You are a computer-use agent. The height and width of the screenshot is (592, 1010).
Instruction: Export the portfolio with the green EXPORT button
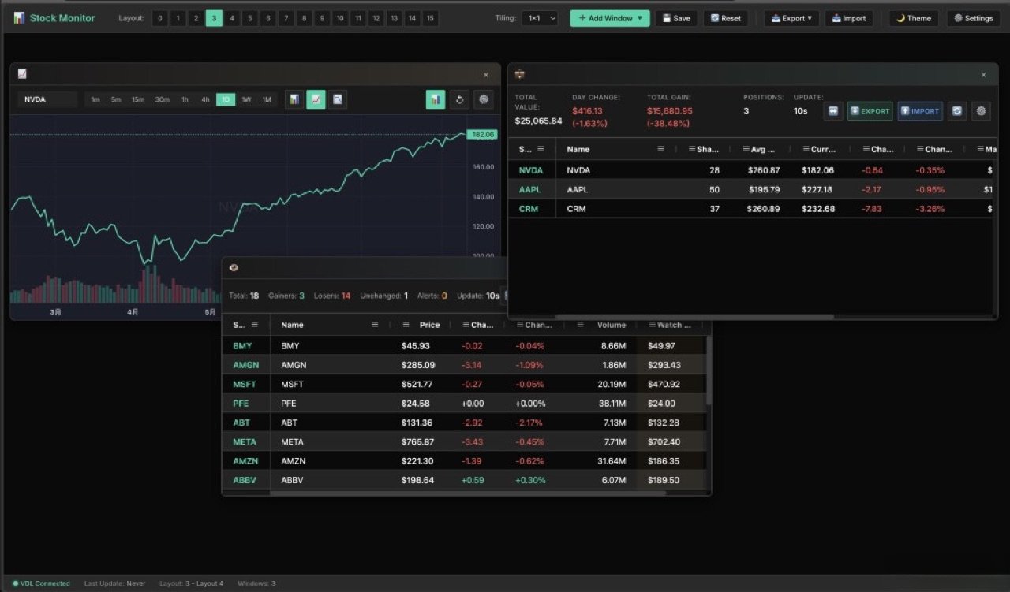[870, 111]
